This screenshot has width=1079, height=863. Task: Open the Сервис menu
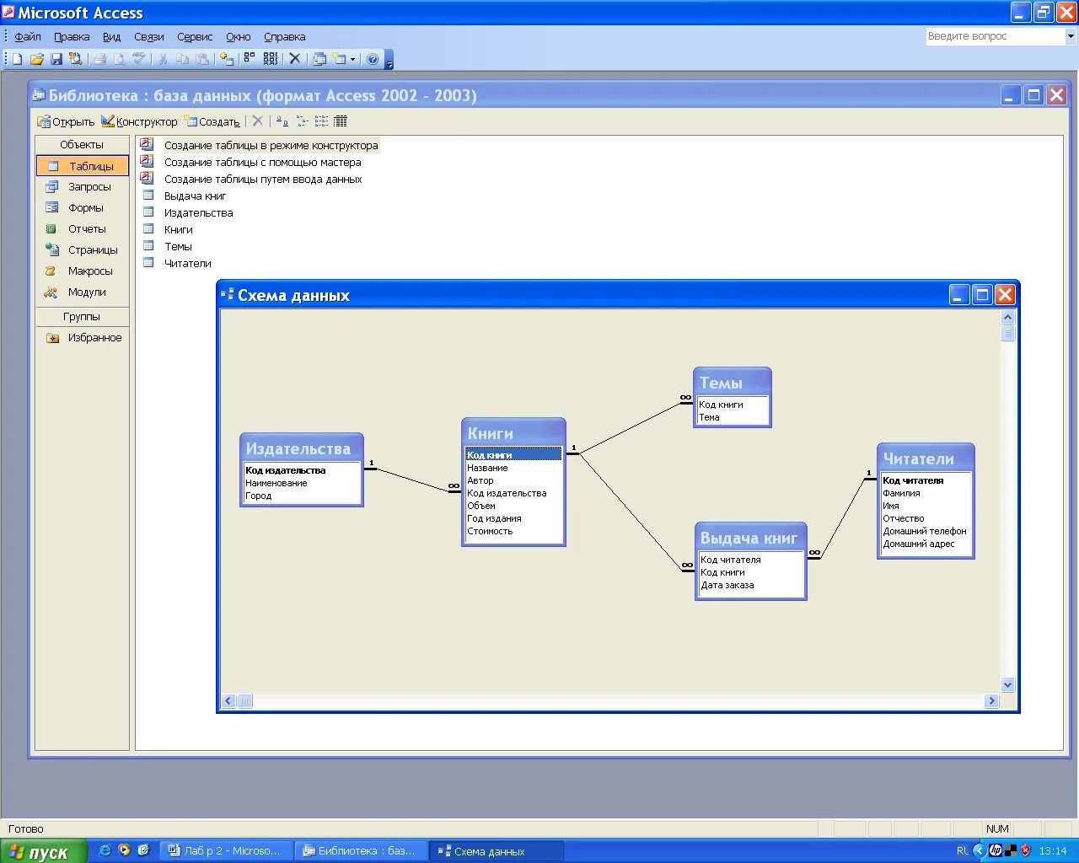point(195,37)
